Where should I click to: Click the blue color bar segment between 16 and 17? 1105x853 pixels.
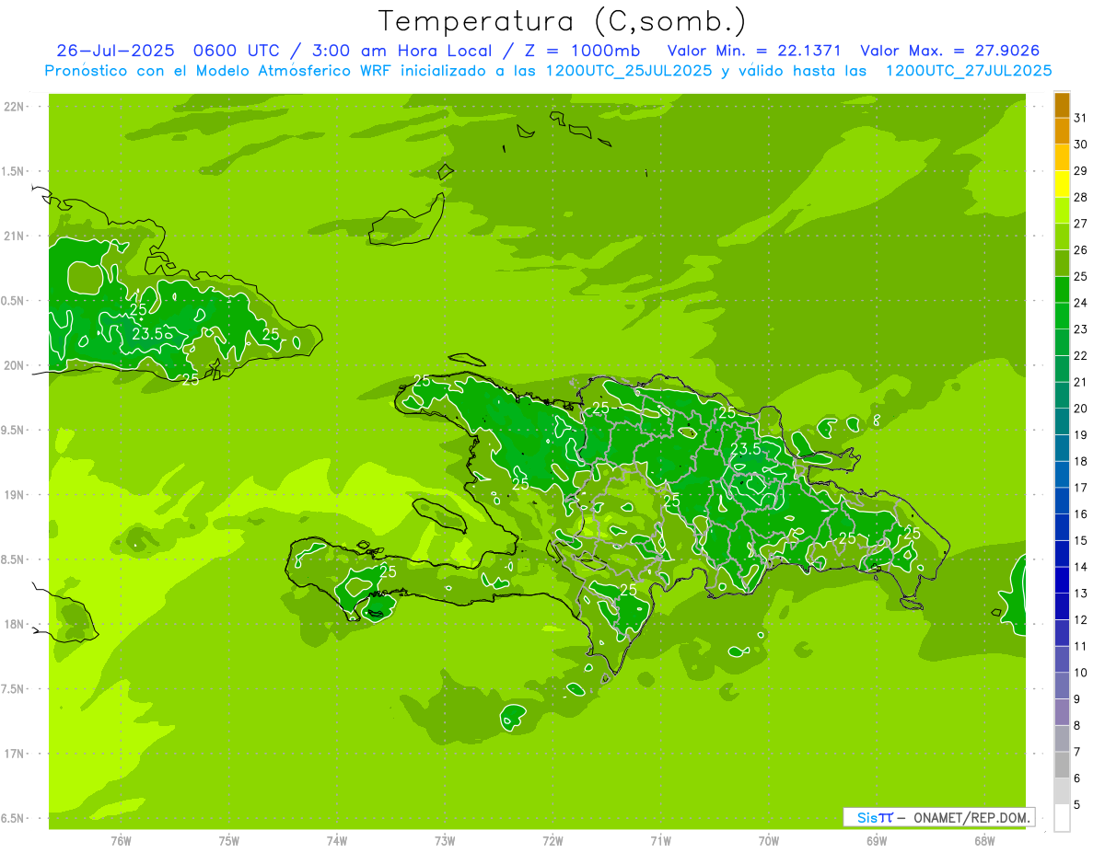click(1062, 501)
